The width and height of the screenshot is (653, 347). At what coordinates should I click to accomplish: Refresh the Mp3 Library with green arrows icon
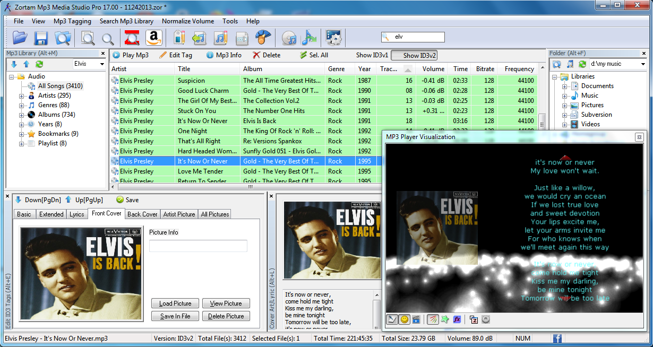point(39,64)
